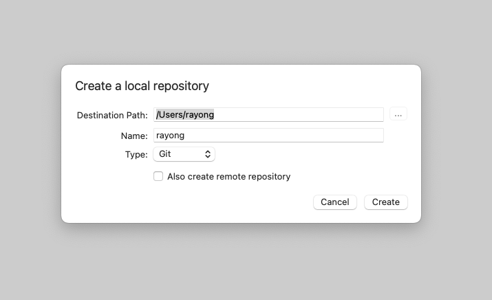The width and height of the screenshot is (492, 300).
Task: Click the 'Destination Path:' label
Action: [x=112, y=115]
